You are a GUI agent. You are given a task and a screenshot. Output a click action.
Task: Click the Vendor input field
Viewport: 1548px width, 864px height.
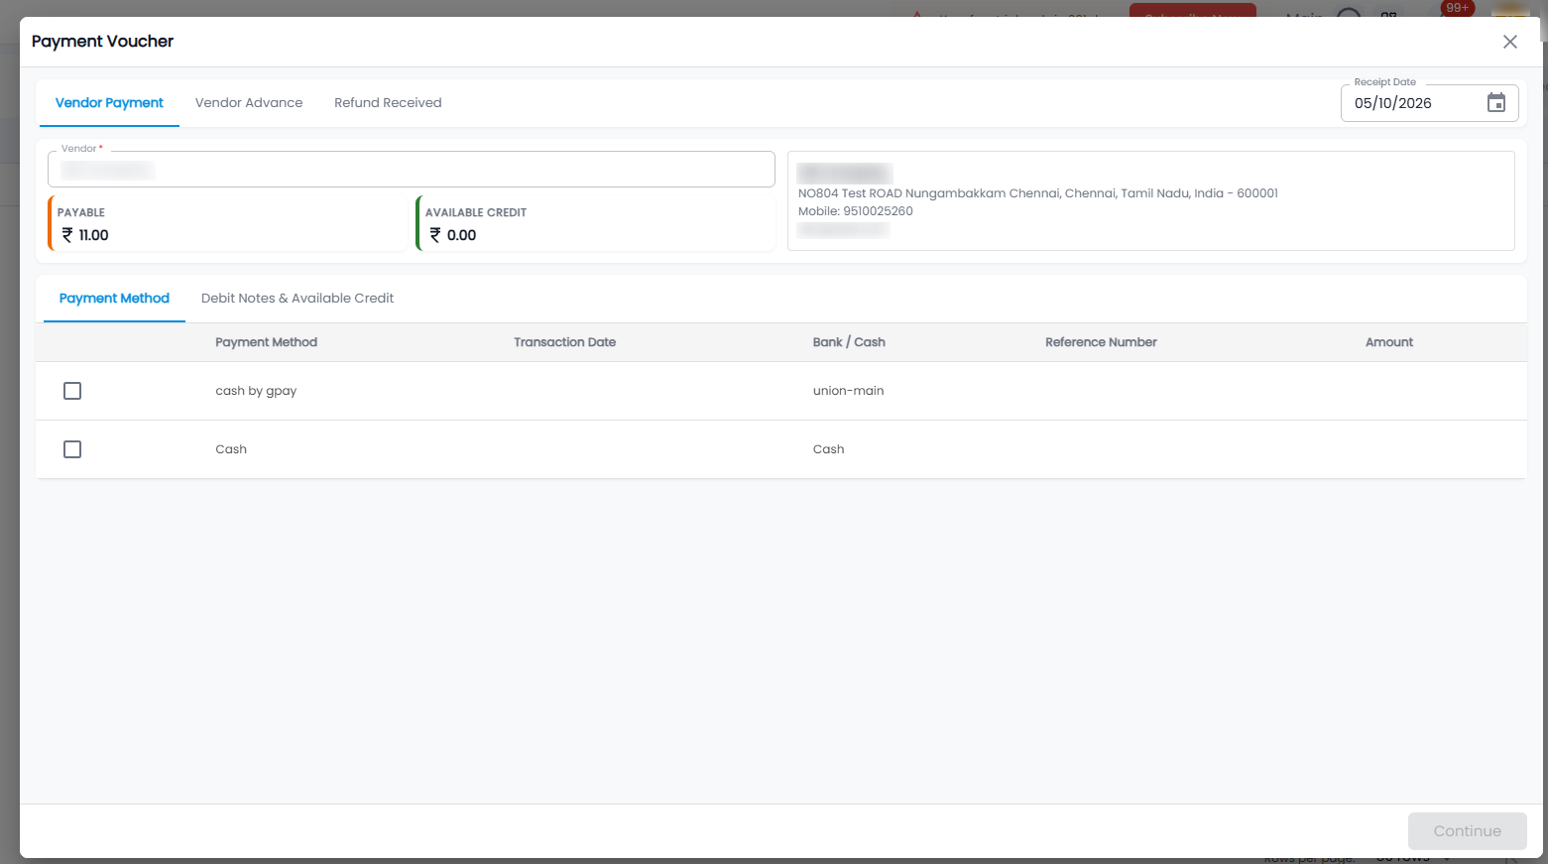[411, 170]
